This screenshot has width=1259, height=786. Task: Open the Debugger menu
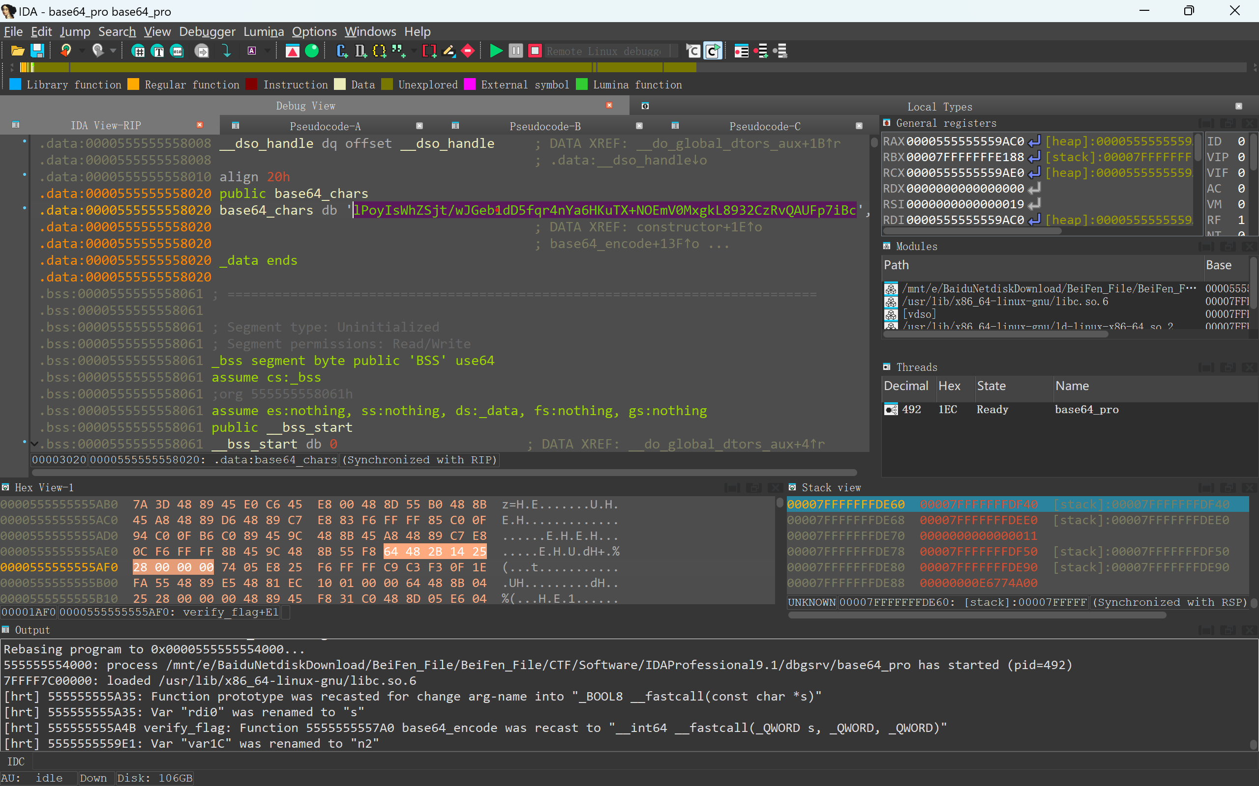coord(207,32)
